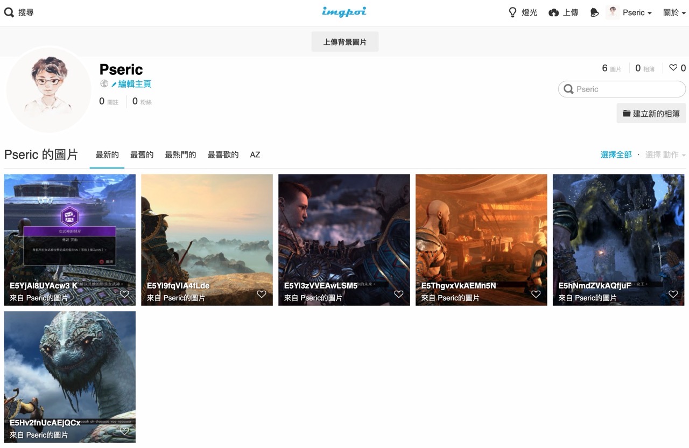Click 選擇全部 to select all images
Viewport: 689px width, 448px height.
pos(616,155)
